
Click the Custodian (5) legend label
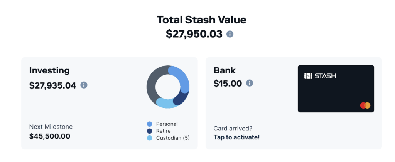click(173, 138)
